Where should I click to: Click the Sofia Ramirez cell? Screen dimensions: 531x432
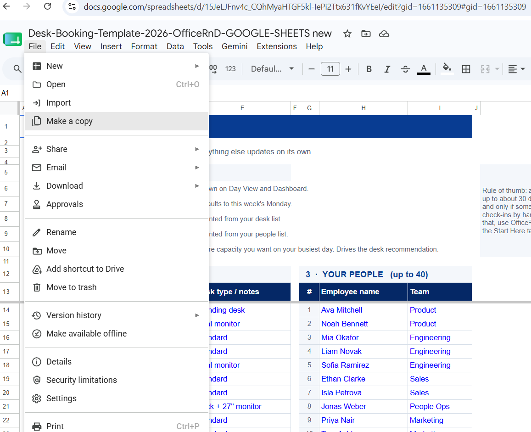363,365
